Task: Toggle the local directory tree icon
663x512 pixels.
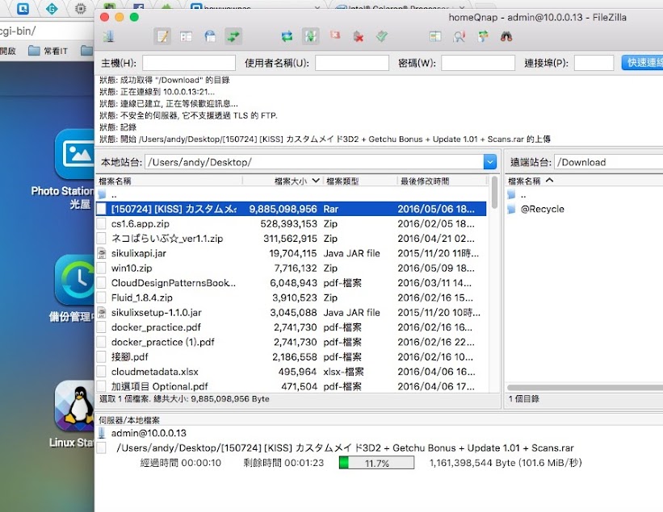Action: coord(186,37)
